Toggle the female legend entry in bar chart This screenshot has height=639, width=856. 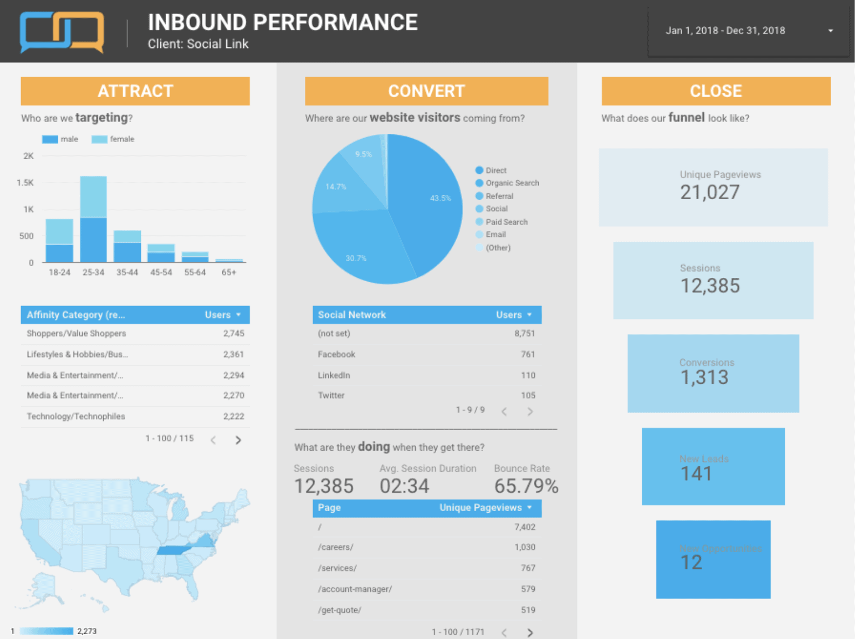(113, 139)
